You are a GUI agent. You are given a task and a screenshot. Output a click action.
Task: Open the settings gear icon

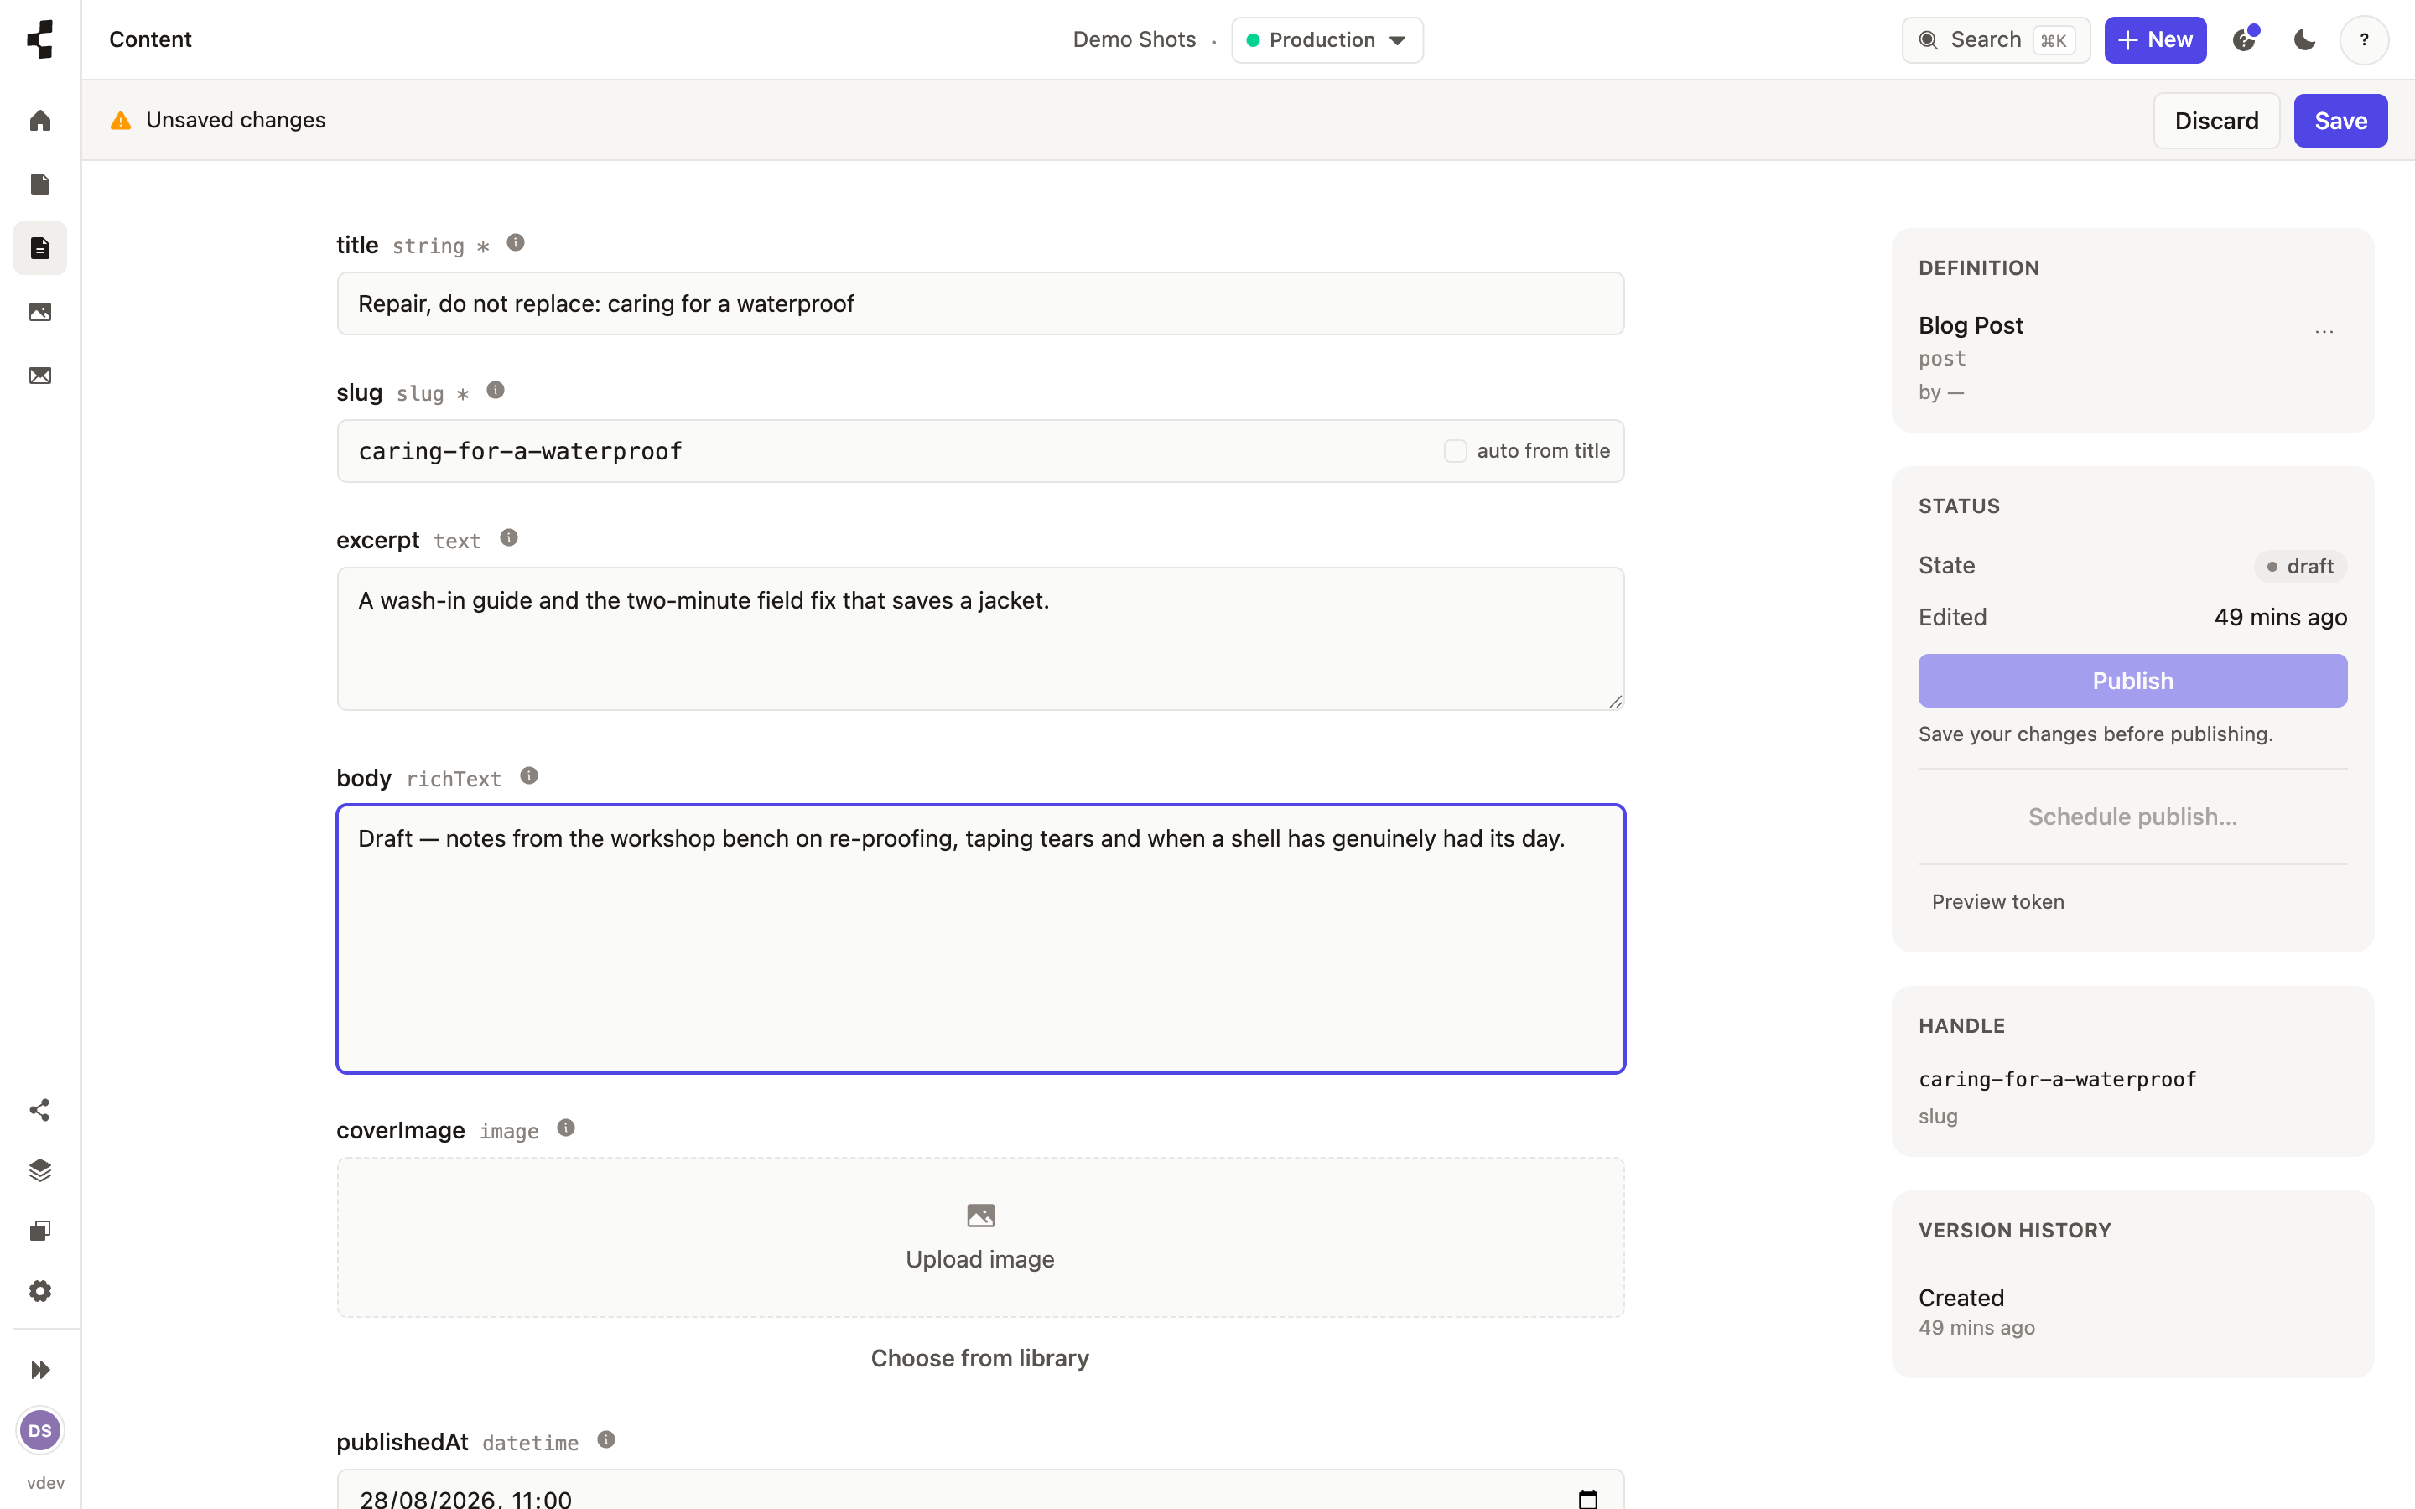click(x=40, y=1290)
